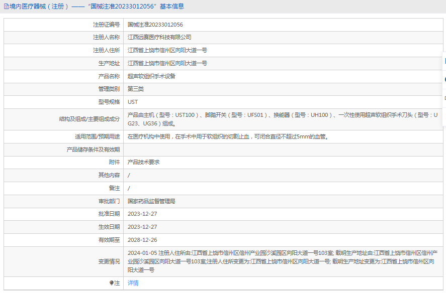This screenshot has height=293, width=446.
Task: Select intended use text starting 在医疗机构中使用
Action: pyautogui.click(x=228, y=137)
